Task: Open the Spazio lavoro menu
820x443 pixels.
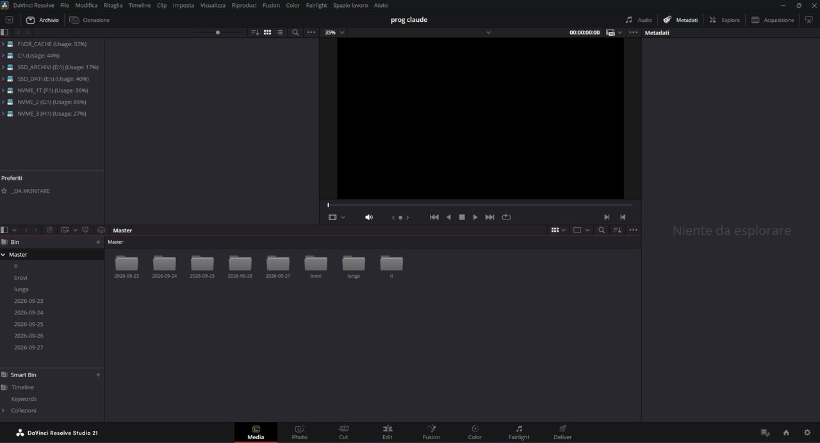Action: coord(350,5)
